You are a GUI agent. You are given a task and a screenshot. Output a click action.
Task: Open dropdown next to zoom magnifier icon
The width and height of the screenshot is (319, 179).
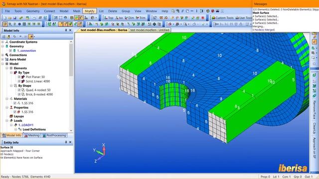click(188, 24)
